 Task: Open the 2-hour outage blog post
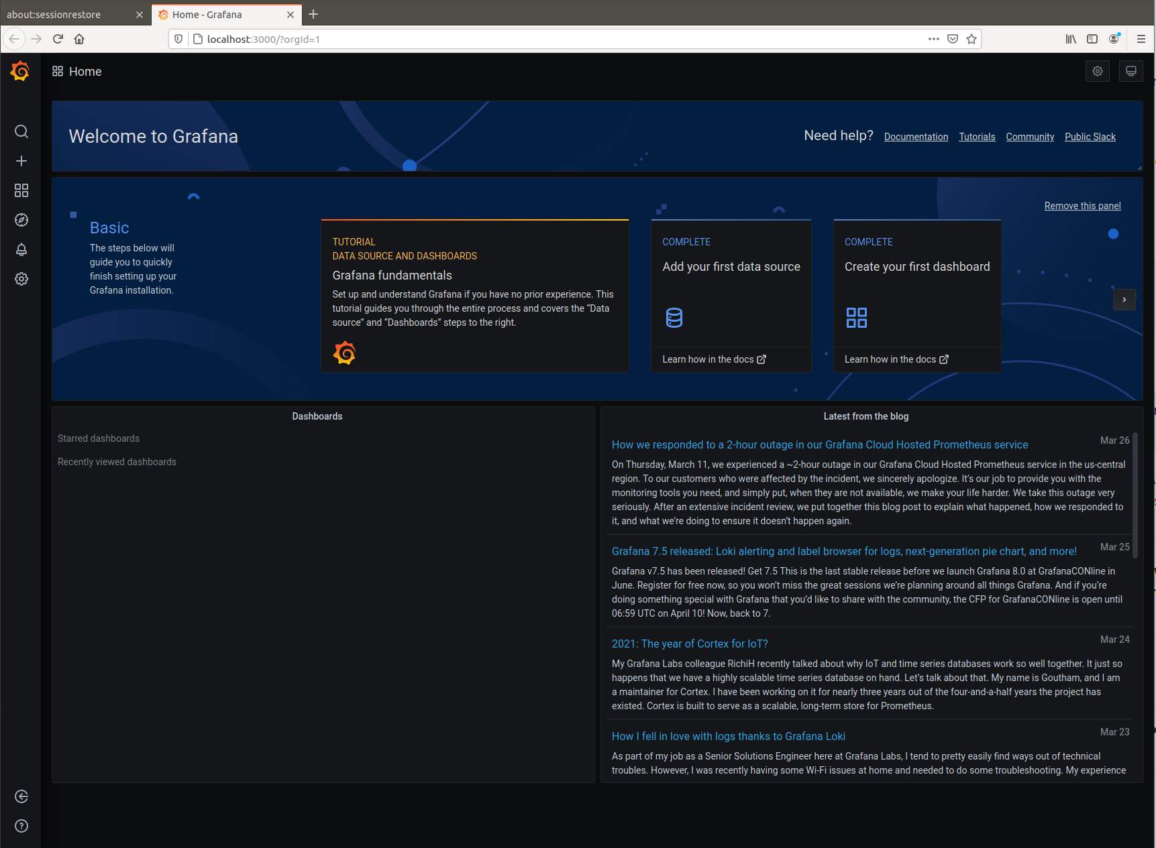click(x=820, y=444)
